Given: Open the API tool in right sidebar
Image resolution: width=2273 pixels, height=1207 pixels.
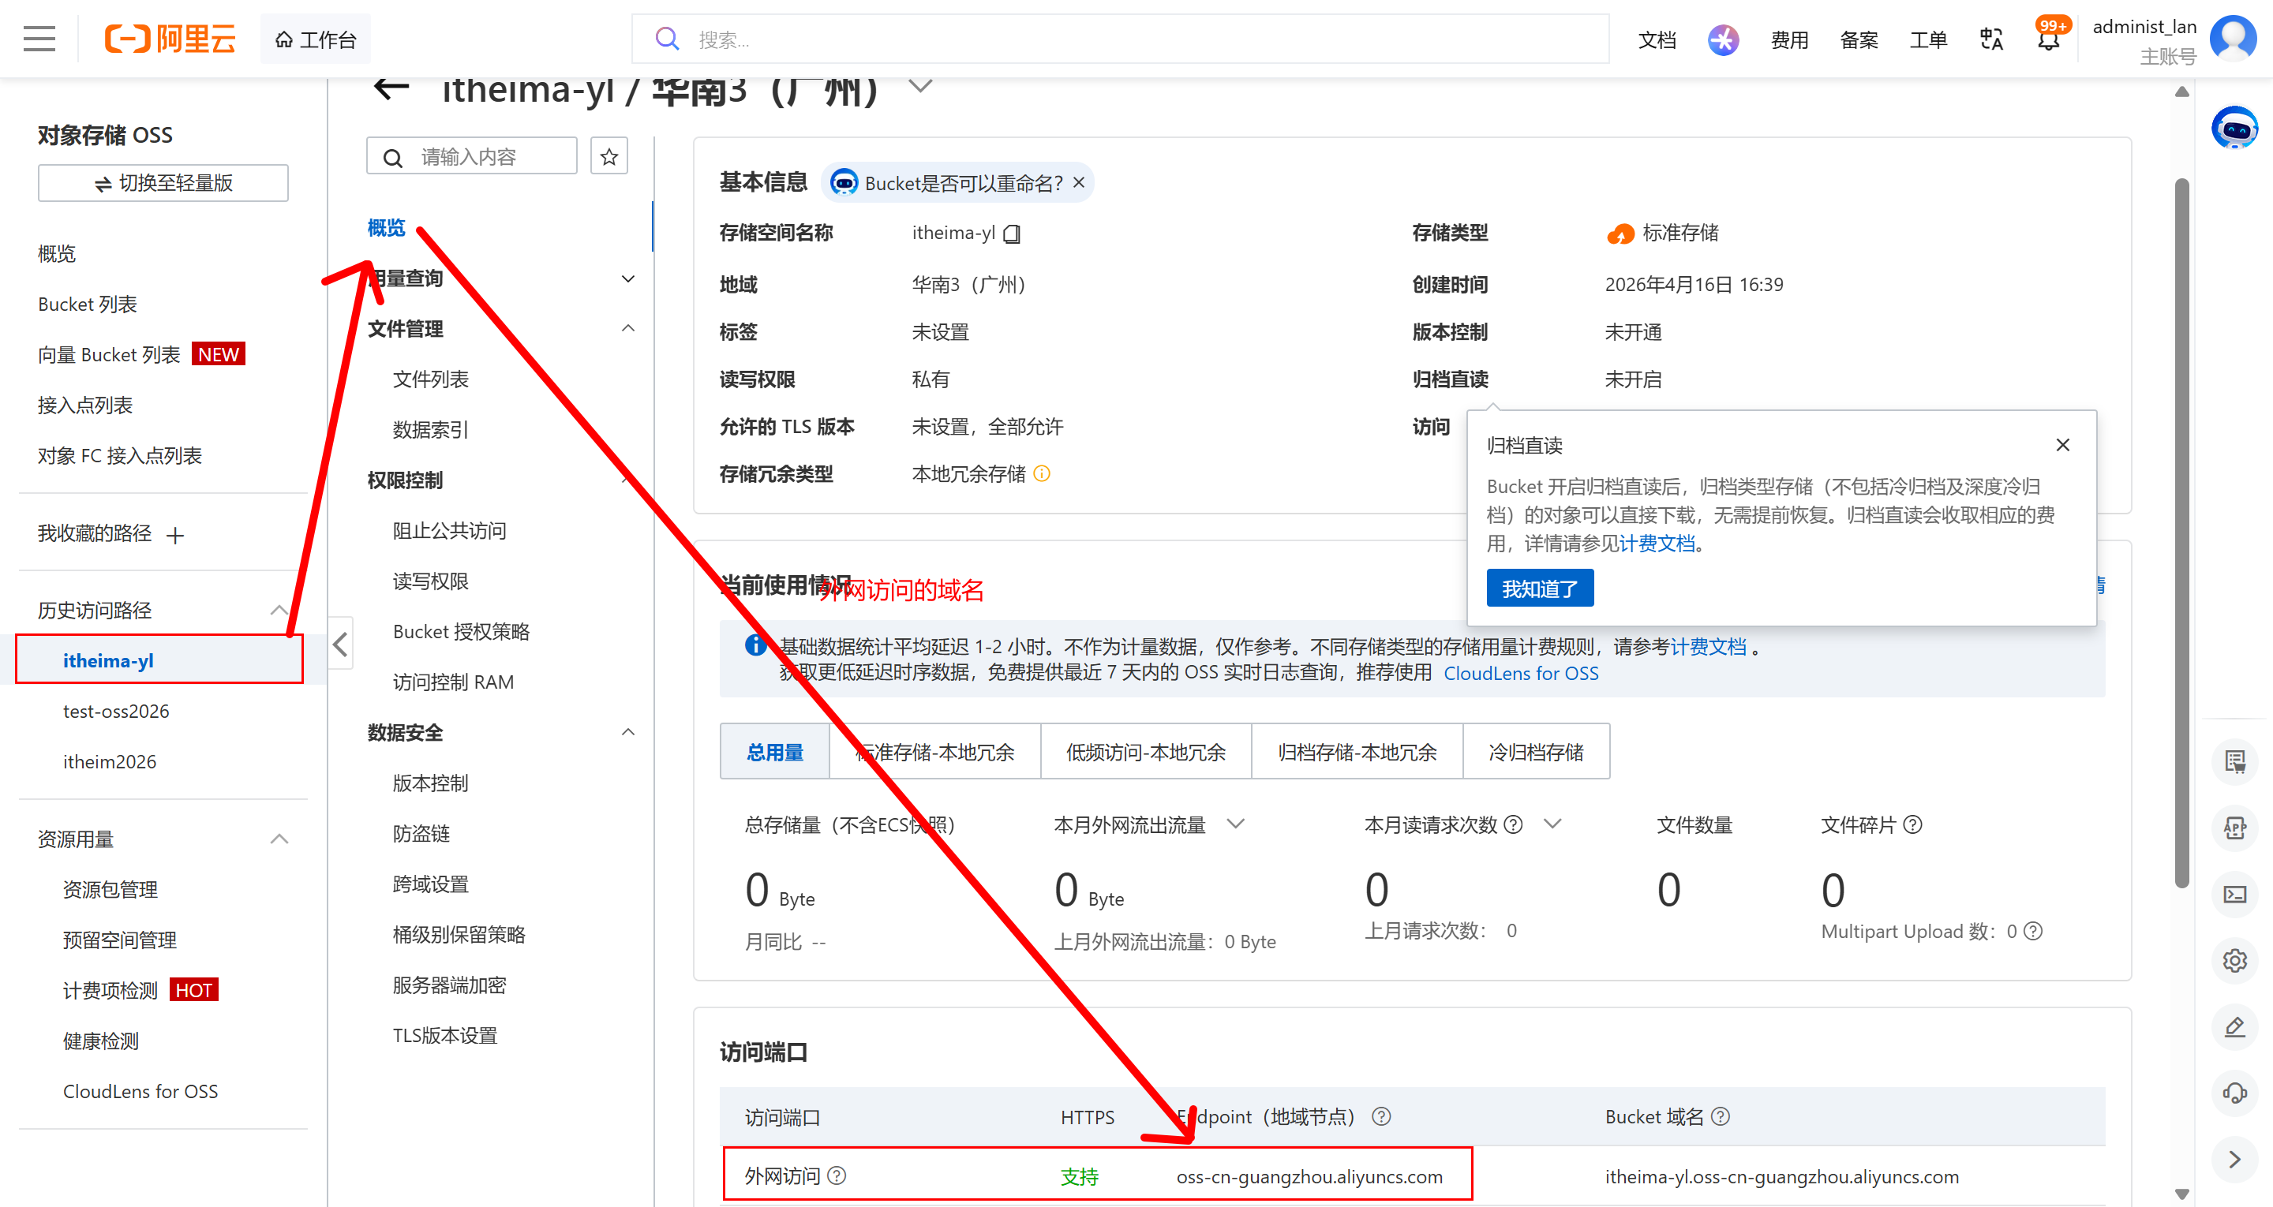Looking at the screenshot, I should click(2234, 828).
